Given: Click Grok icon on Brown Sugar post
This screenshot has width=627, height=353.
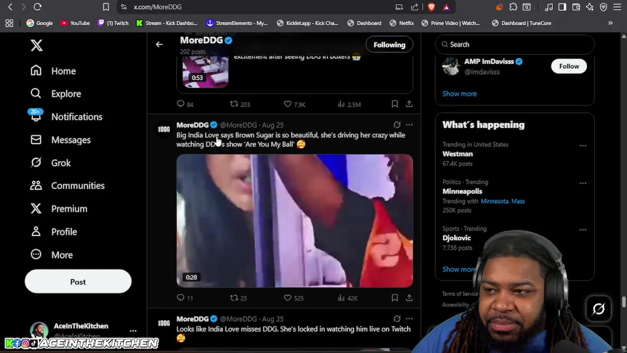Looking at the screenshot, I should click(397, 125).
